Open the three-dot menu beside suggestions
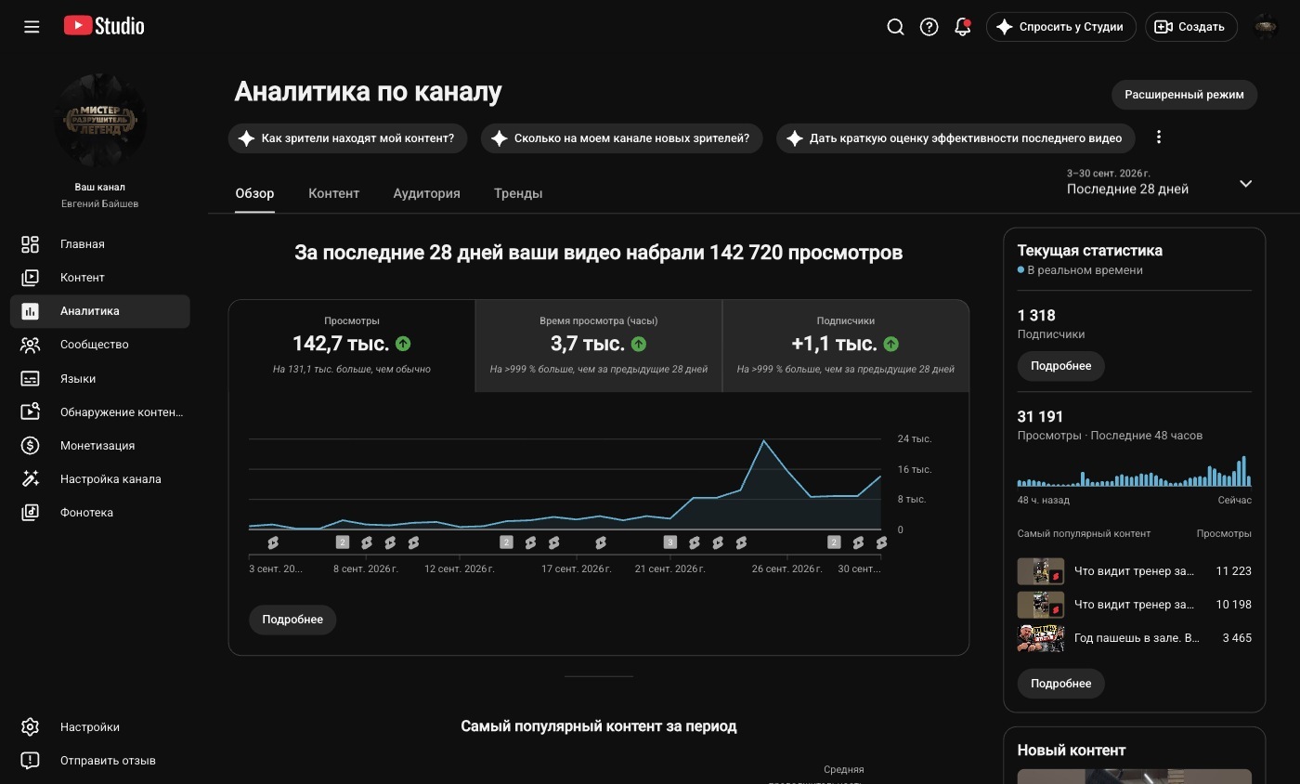The height and width of the screenshot is (784, 1300). click(1159, 137)
